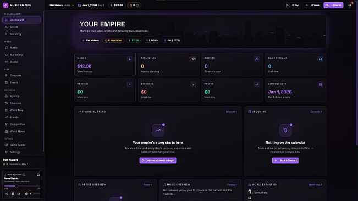
Task: Click the Music Empire logo icon
Action: coord(5,5)
